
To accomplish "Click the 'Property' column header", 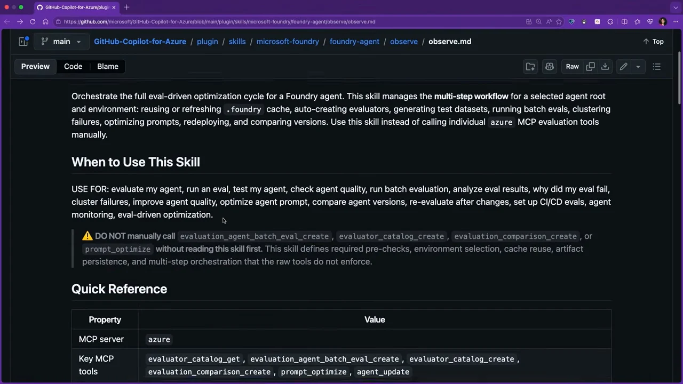I will click(105, 319).
